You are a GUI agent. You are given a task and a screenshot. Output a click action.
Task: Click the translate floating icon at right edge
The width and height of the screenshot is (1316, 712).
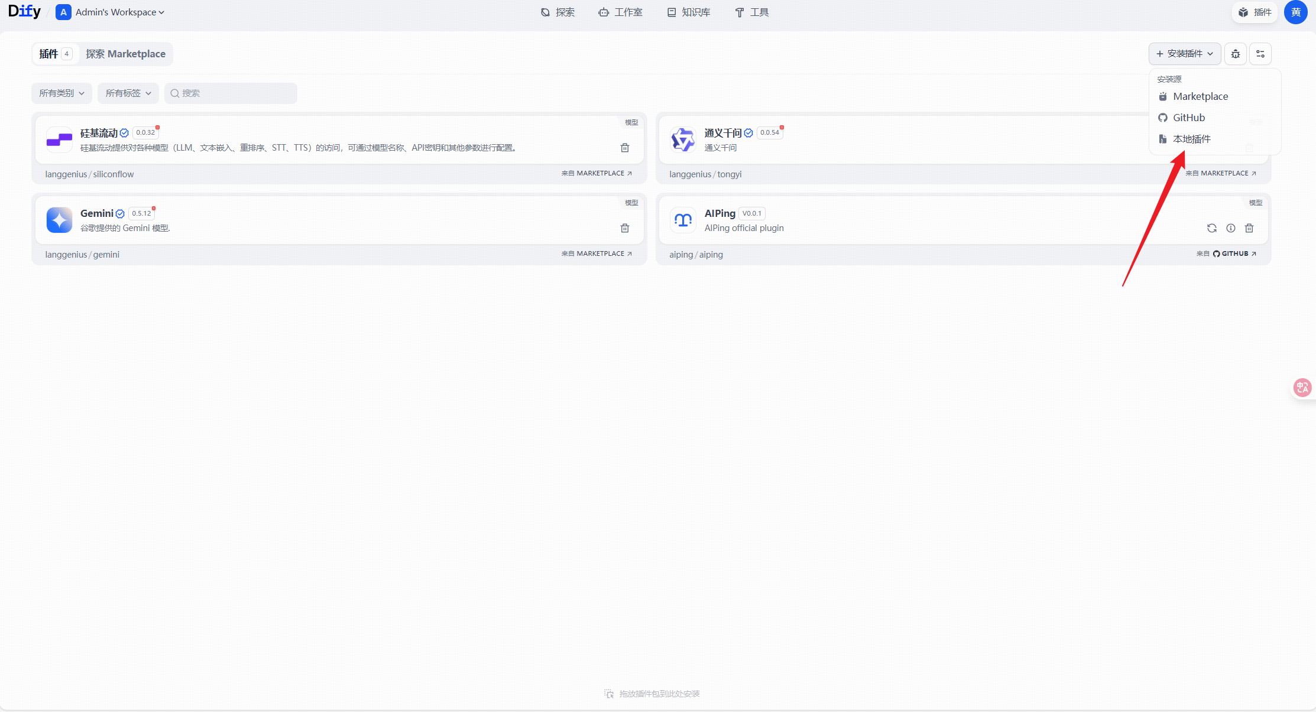pyautogui.click(x=1303, y=388)
